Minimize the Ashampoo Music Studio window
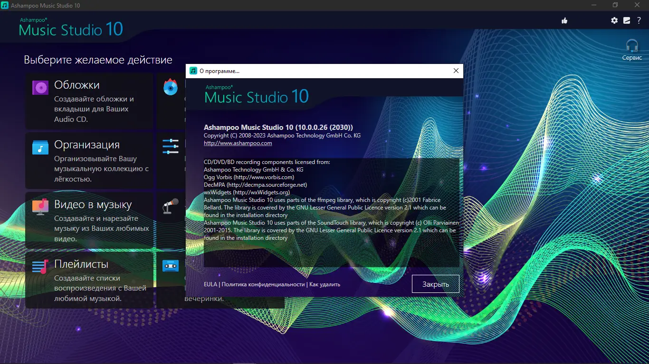Image resolution: width=649 pixels, height=364 pixels. pos(593,5)
